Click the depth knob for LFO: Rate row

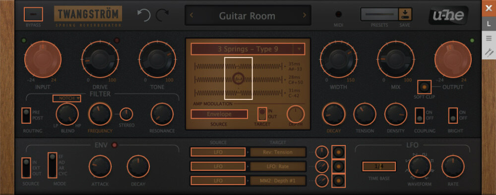click(322, 166)
